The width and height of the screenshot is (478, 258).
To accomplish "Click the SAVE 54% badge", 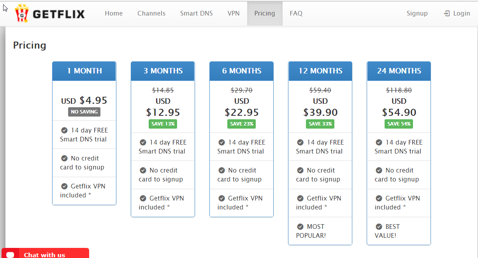I will (x=399, y=124).
